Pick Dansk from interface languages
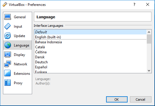This screenshot has height=106, width=155. pos(90,57)
